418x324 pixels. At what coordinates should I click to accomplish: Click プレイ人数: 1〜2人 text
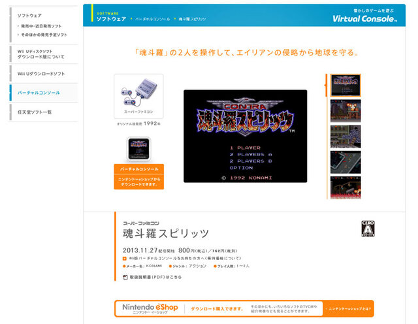click(232, 266)
